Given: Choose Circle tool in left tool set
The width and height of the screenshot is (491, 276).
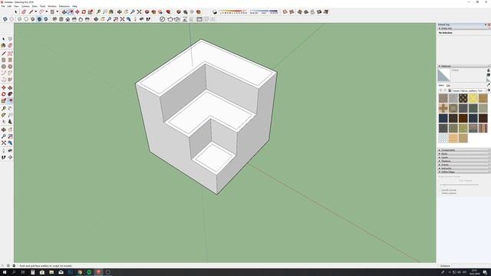Looking at the screenshot, I should pos(3,67).
